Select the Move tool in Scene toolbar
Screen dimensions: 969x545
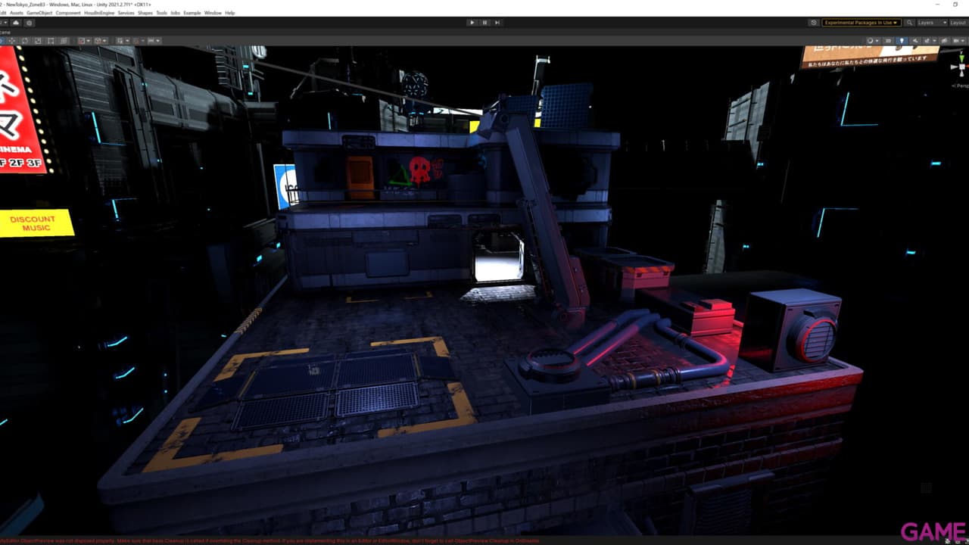(11, 40)
